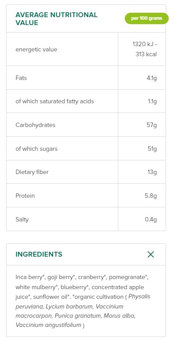This screenshot has width=174, height=341.
Task: Select the energetic value row label
Action: pos(36,49)
